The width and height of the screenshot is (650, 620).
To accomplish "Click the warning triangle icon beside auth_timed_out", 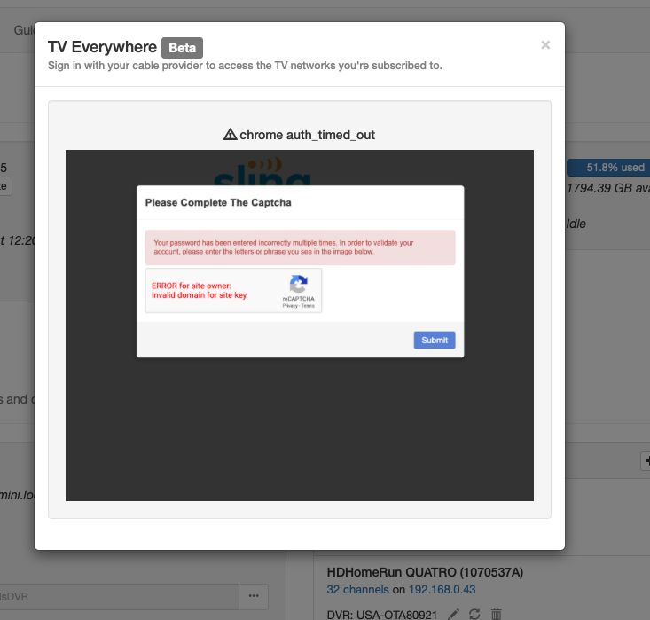I will [230, 135].
